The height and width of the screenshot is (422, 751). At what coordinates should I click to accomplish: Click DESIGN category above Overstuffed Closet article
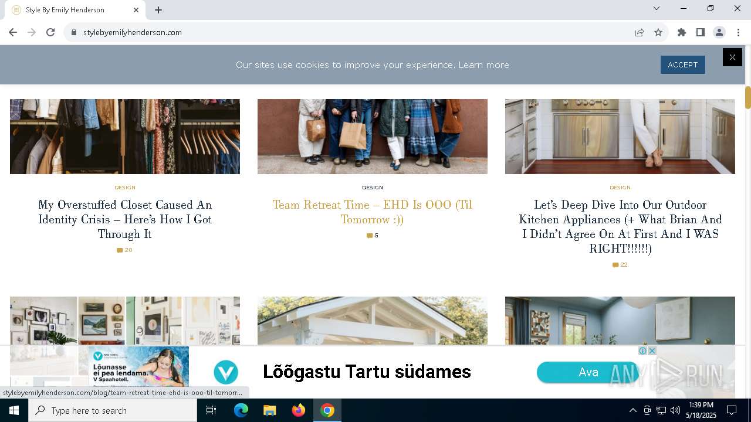pos(125,188)
